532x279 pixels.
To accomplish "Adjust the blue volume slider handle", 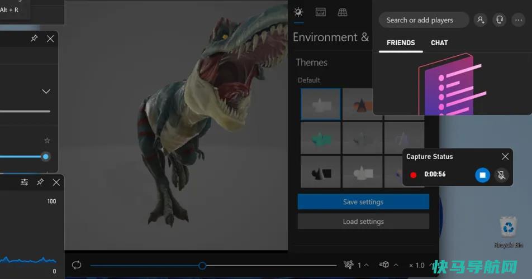I will pyautogui.click(x=45, y=157).
